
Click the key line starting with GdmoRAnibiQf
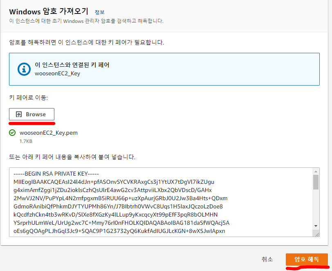click(118, 206)
